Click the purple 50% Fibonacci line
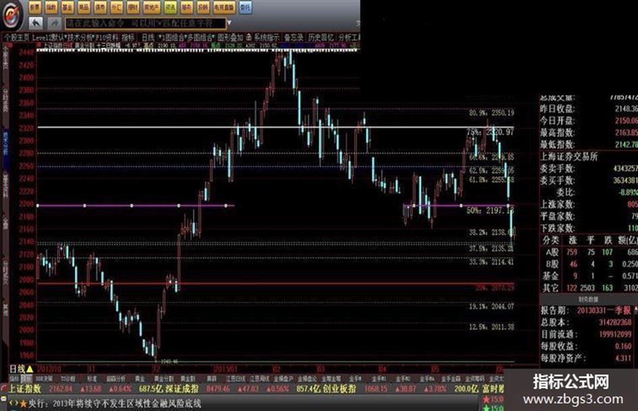The width and height of the screenshot is (638, 411). [x=136, y=205]
